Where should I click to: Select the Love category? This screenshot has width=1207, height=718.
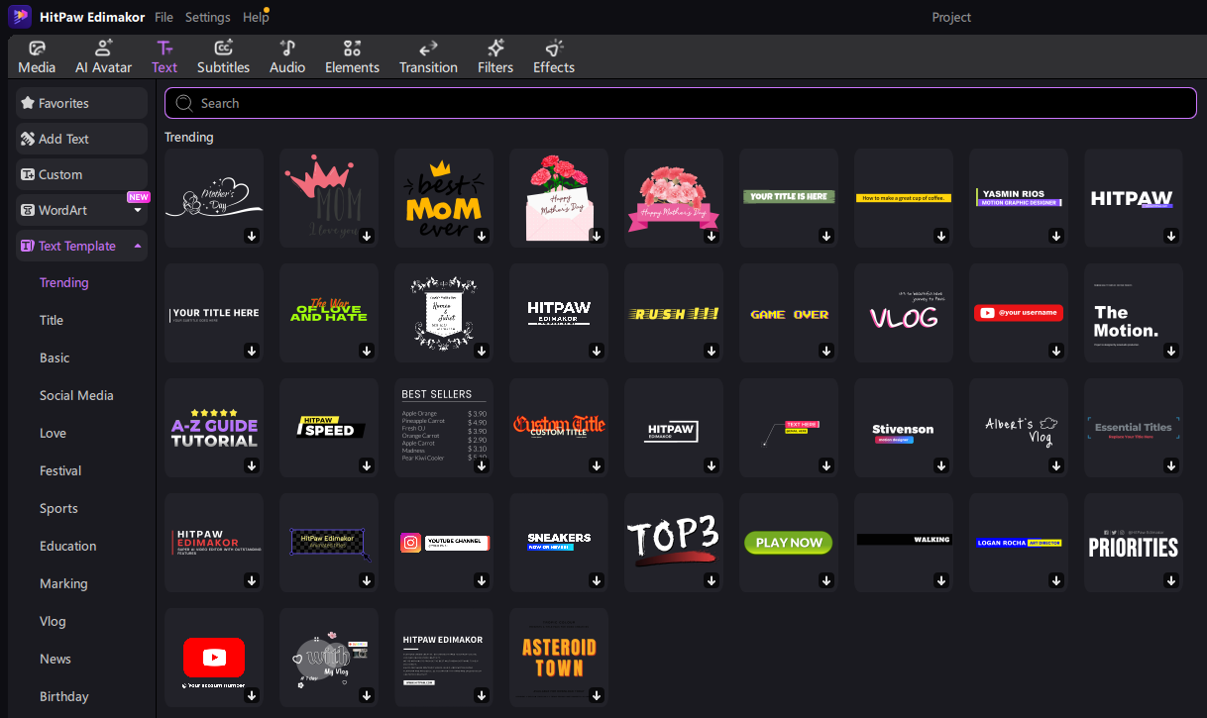pos(54,433)
